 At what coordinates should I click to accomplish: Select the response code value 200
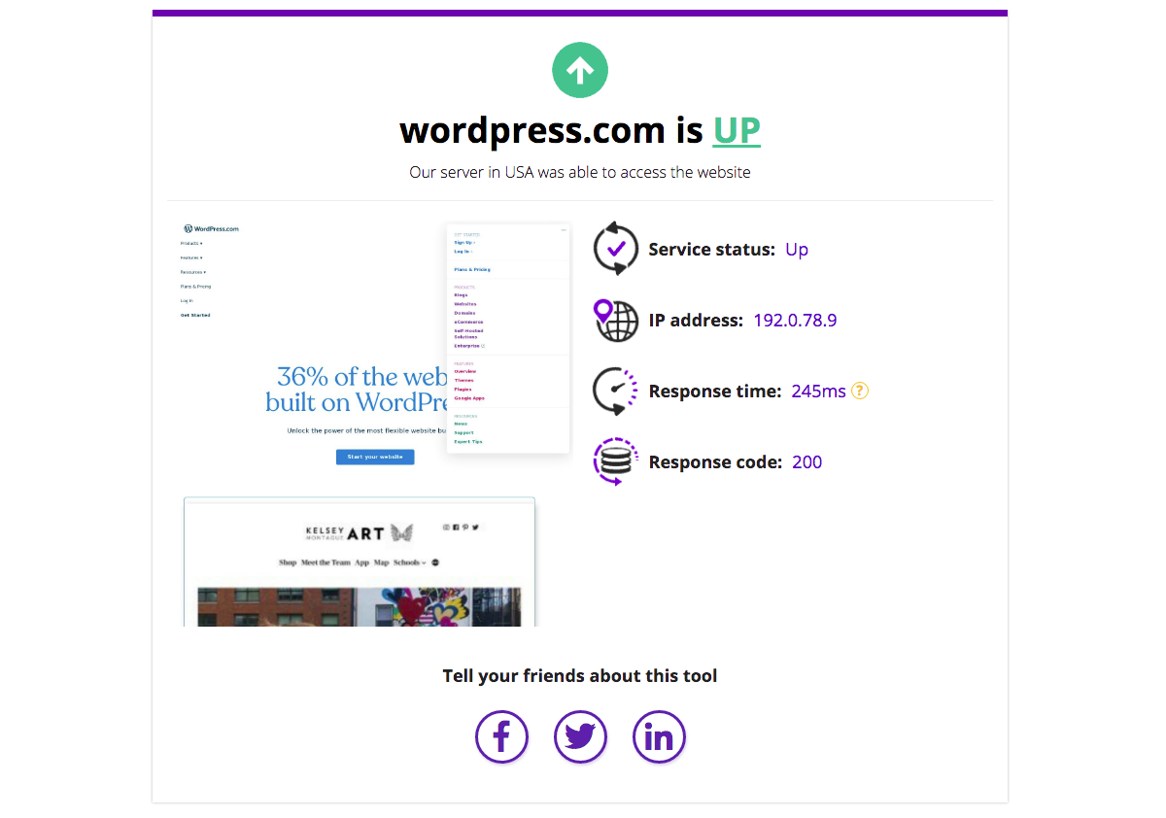coord(807,462)
